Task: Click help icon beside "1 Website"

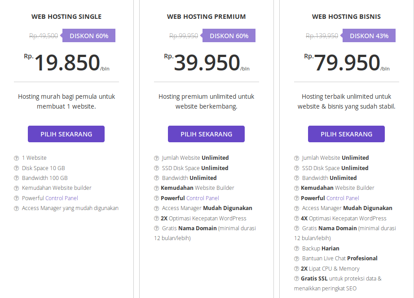Action: 16,158
